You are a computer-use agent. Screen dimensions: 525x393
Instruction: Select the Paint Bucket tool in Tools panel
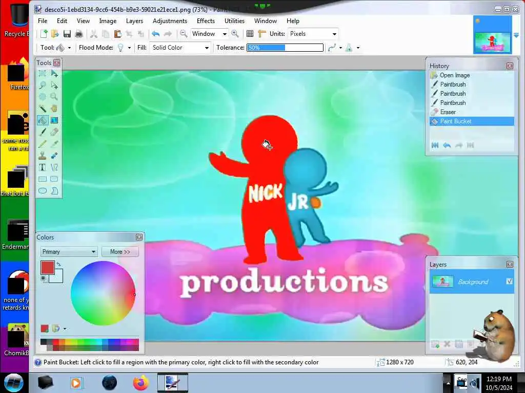click(x=42, y=120)
